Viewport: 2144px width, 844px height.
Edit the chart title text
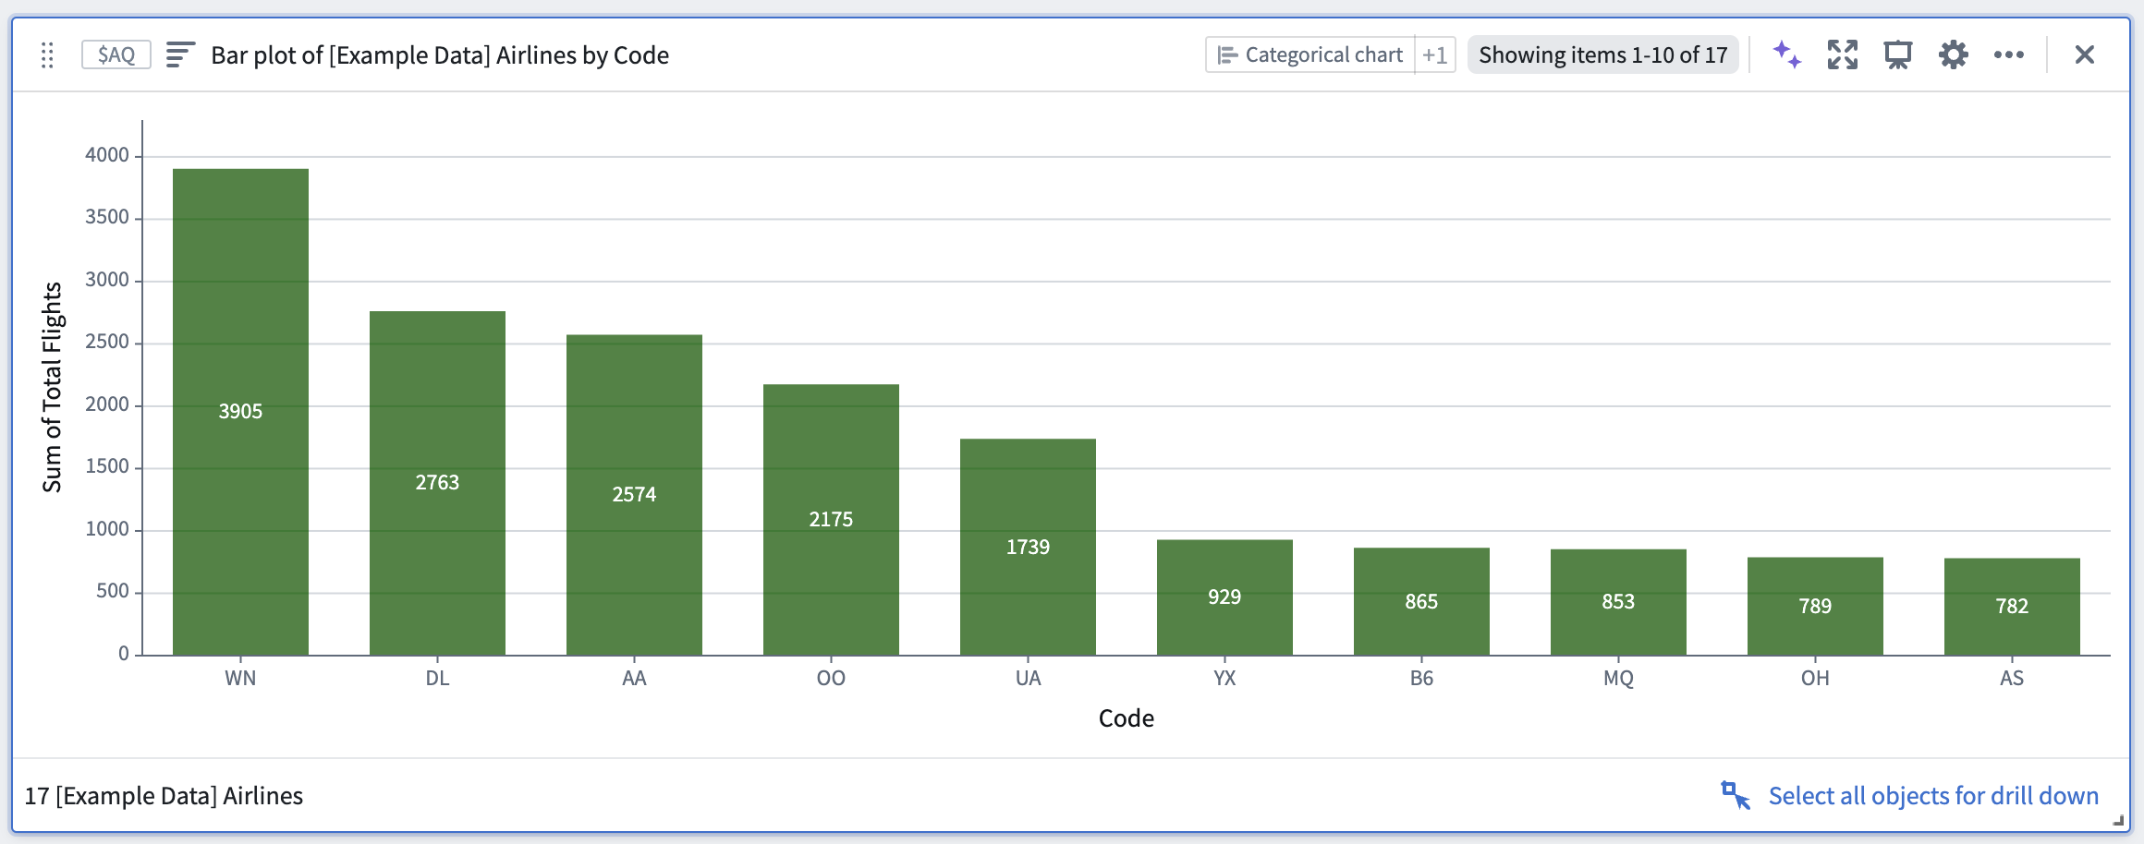tap(440, 55)
